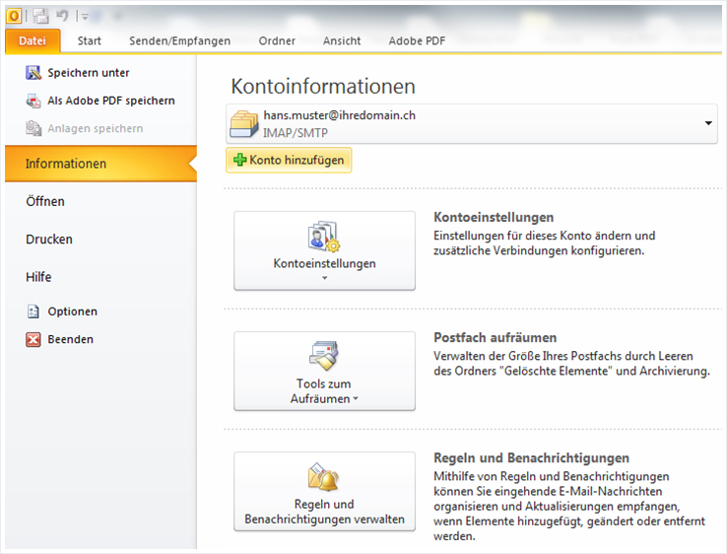Open the Ordner tab

pos(277,40)
